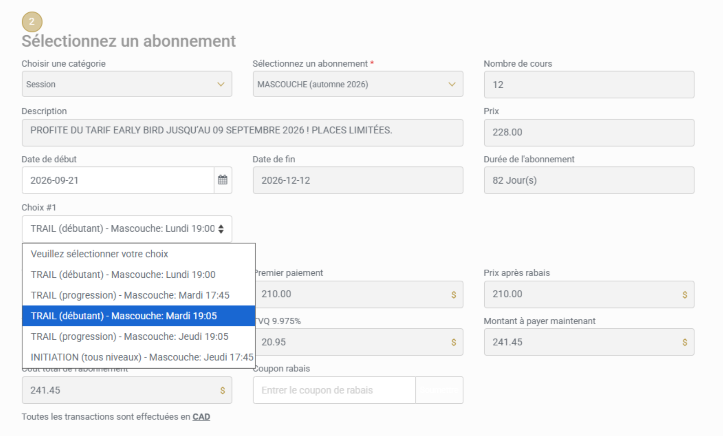
Task: Expand the Choisir une catégorie Session dropdown
Action: 127,84
